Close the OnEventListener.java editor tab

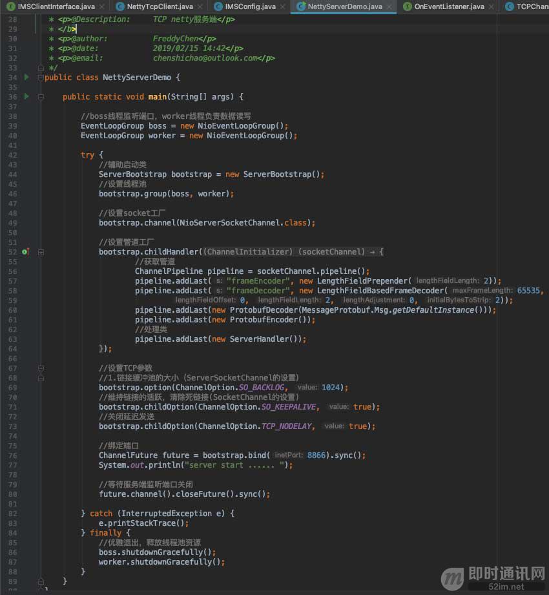tap(491, 6)
